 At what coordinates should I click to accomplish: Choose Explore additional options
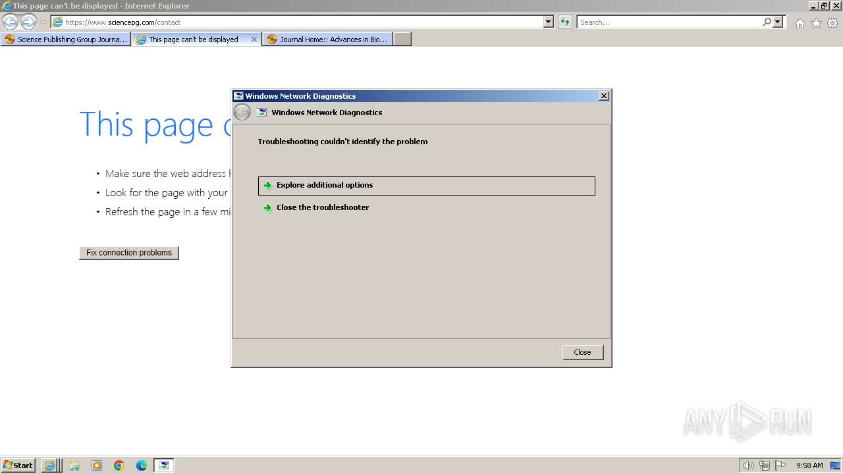[427, 186]
